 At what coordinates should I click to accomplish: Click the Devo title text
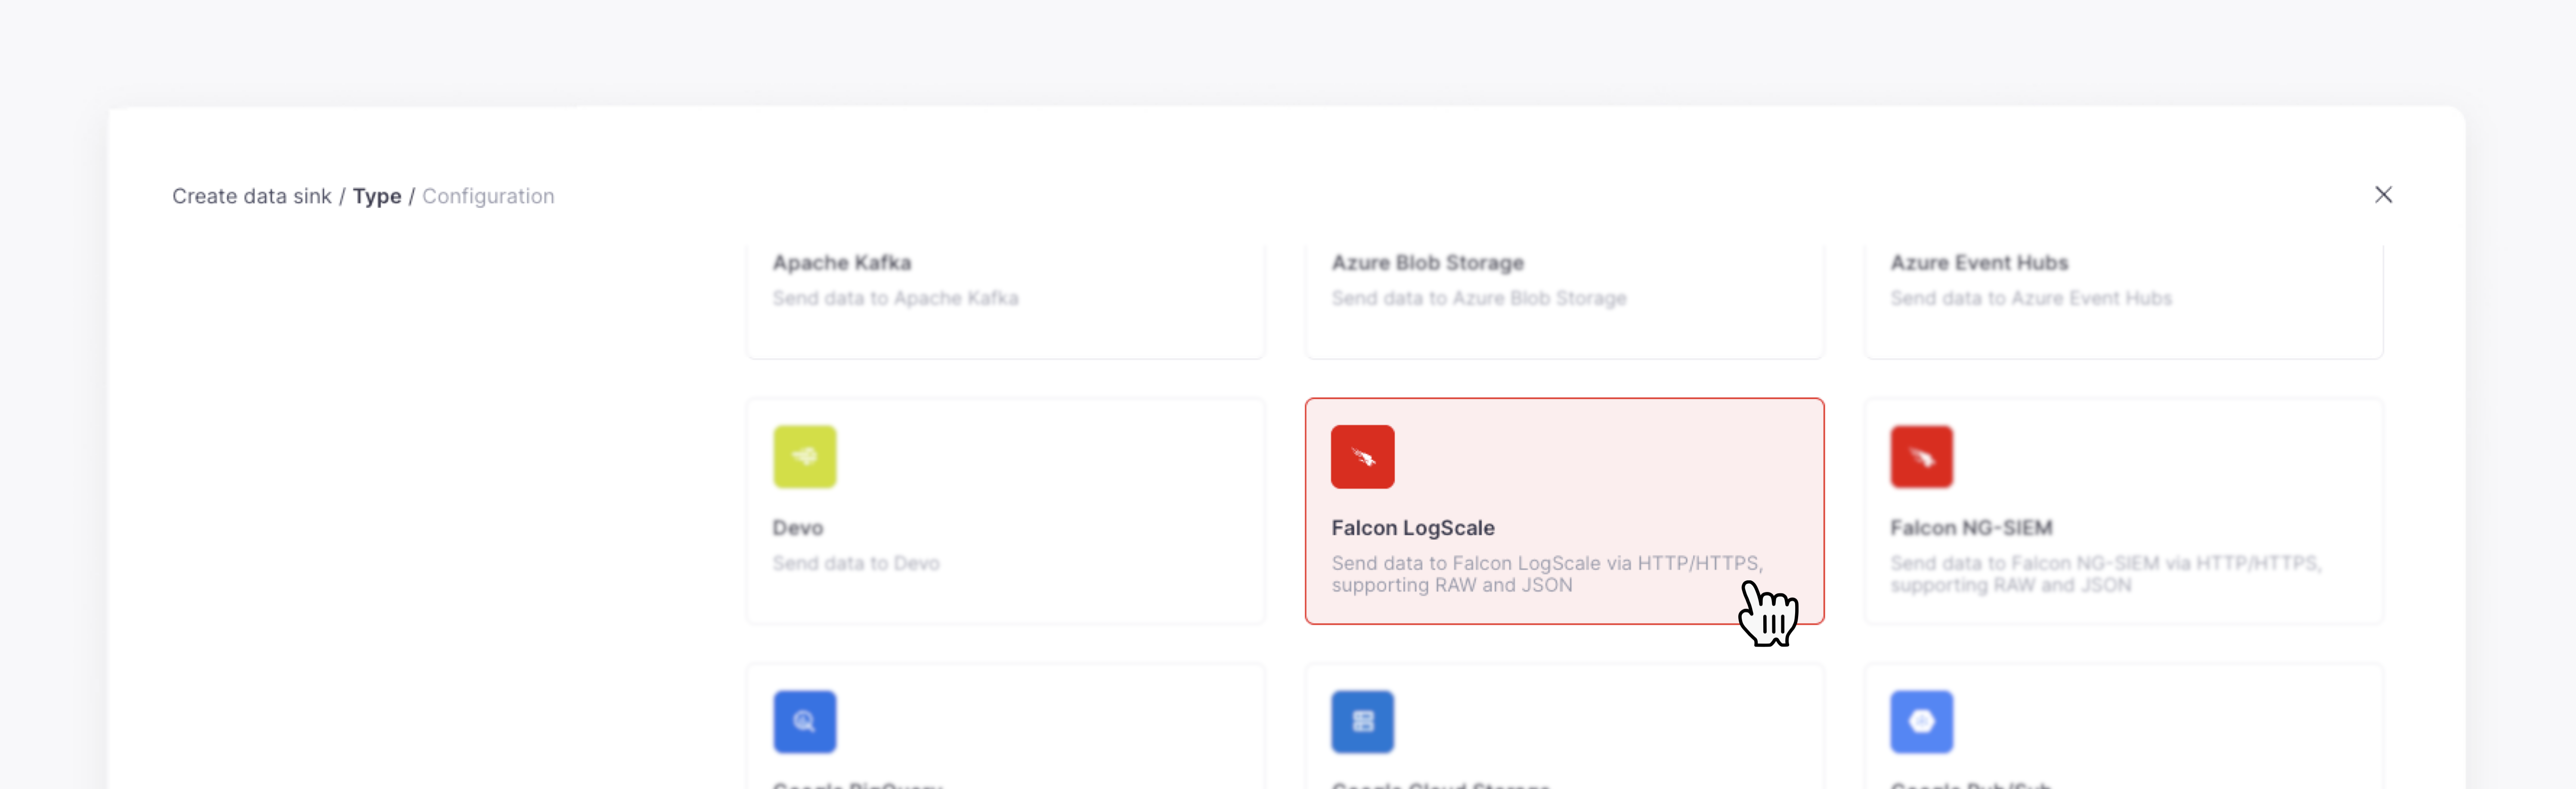click(797, 527)
